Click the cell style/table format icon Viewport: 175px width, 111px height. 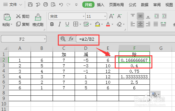point(86,24)
